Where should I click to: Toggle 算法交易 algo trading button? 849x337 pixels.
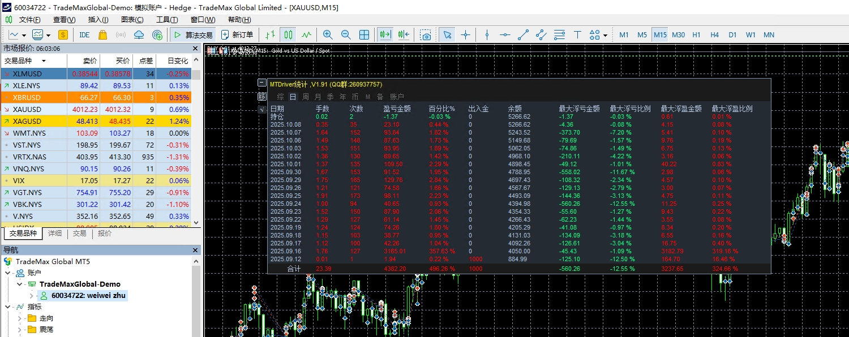pos(193,34)
